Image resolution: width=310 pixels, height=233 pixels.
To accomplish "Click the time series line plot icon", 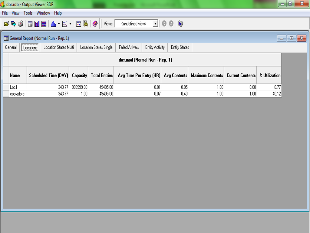I will 65,24.
